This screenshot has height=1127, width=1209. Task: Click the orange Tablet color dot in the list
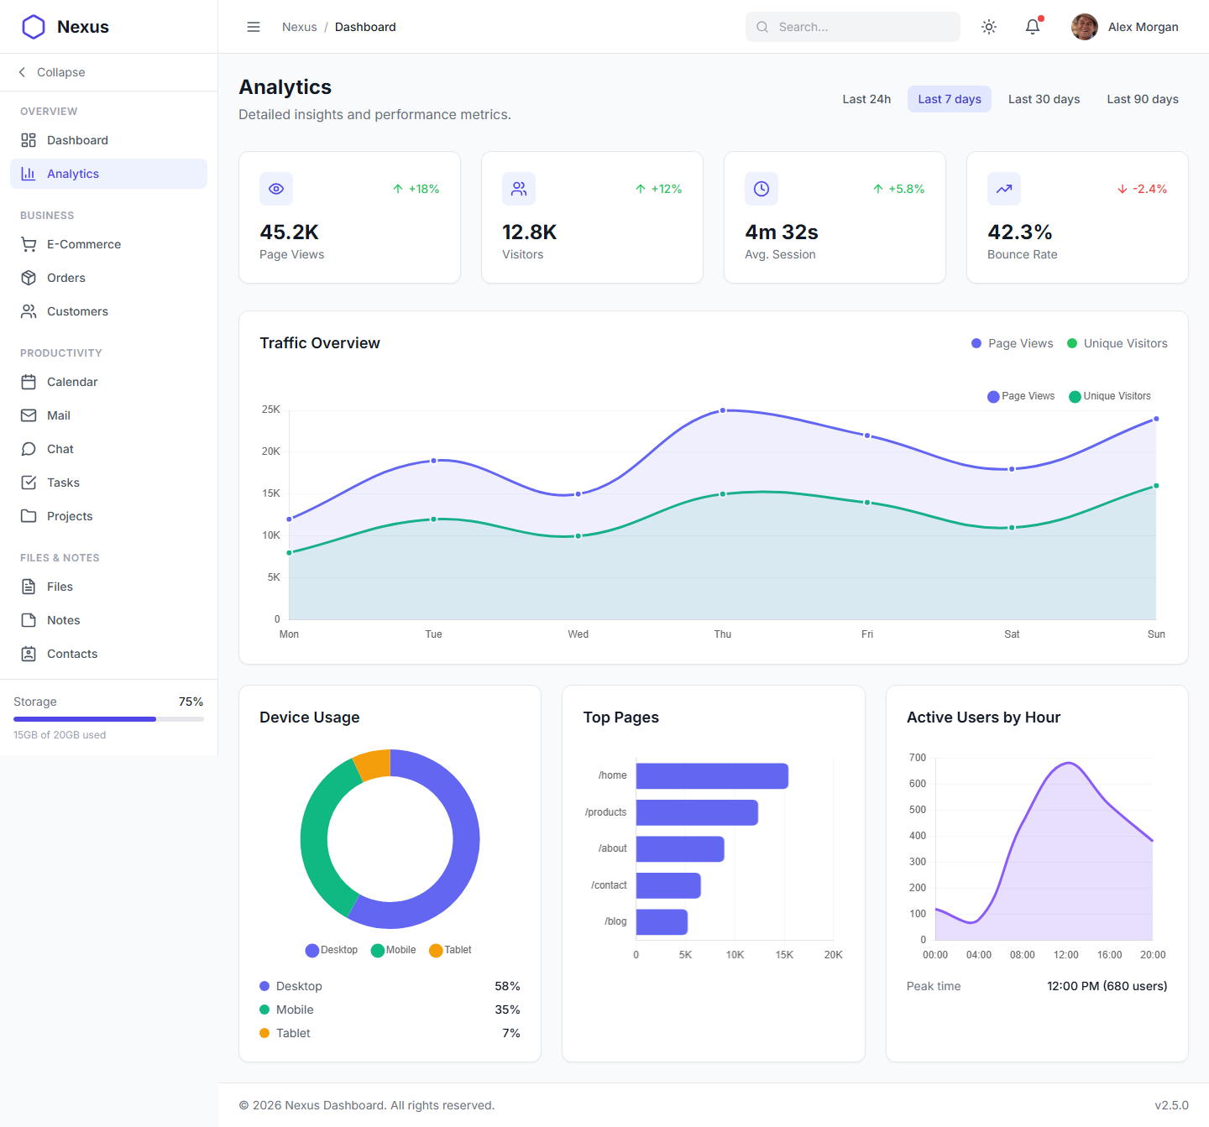point(264,1033)
